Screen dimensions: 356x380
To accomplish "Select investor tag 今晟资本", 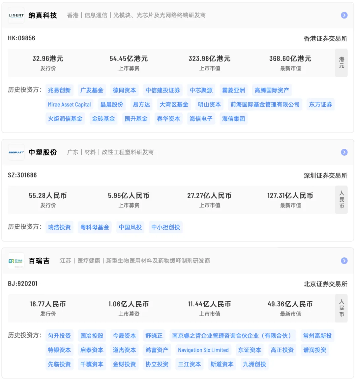I will click(125, 336).
